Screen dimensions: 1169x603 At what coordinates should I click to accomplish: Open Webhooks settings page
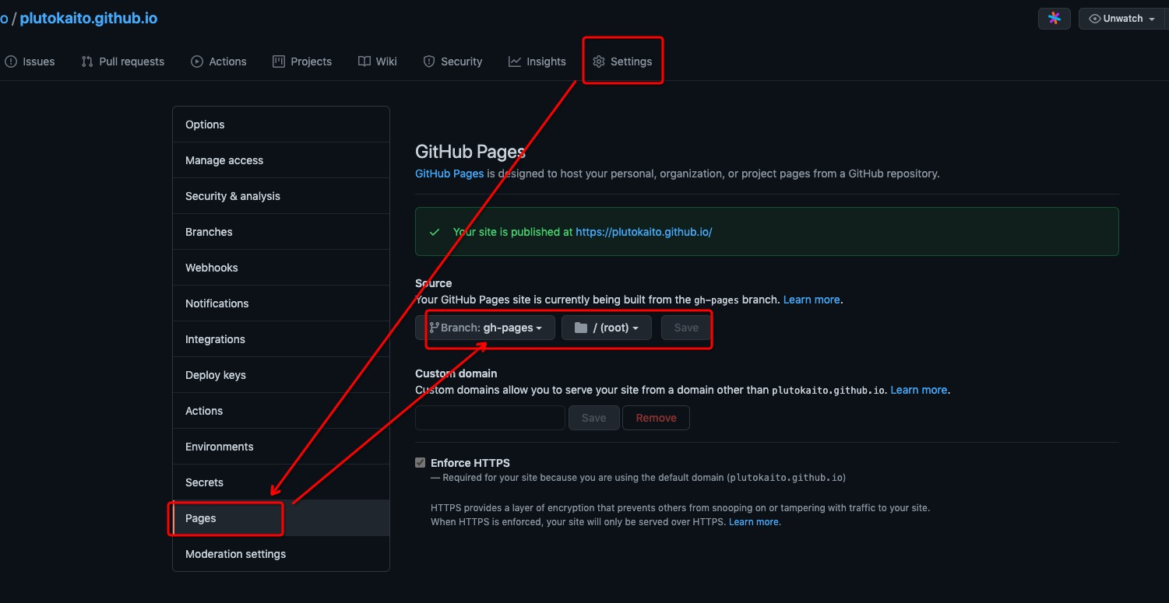tap(281, 268)
